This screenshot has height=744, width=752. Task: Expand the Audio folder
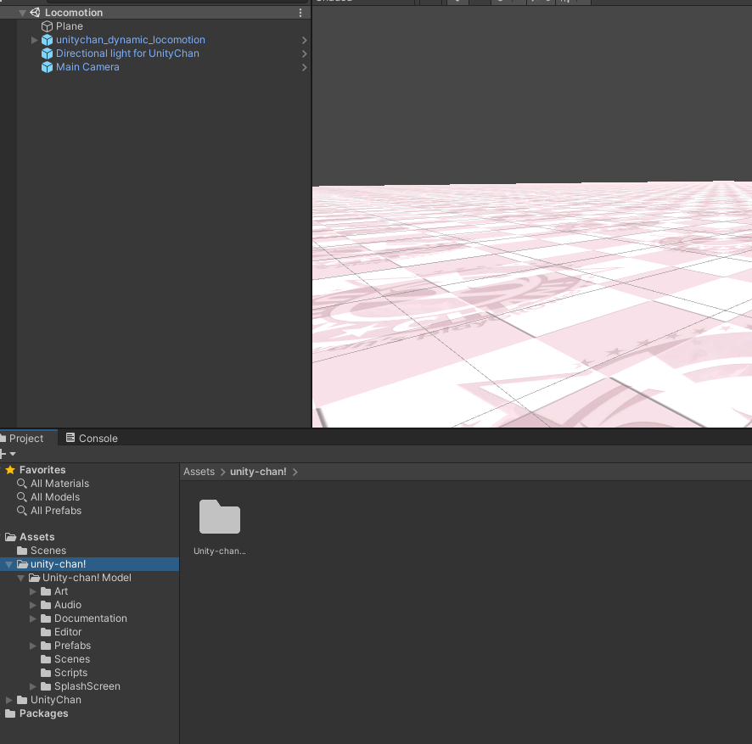[32, 605]
